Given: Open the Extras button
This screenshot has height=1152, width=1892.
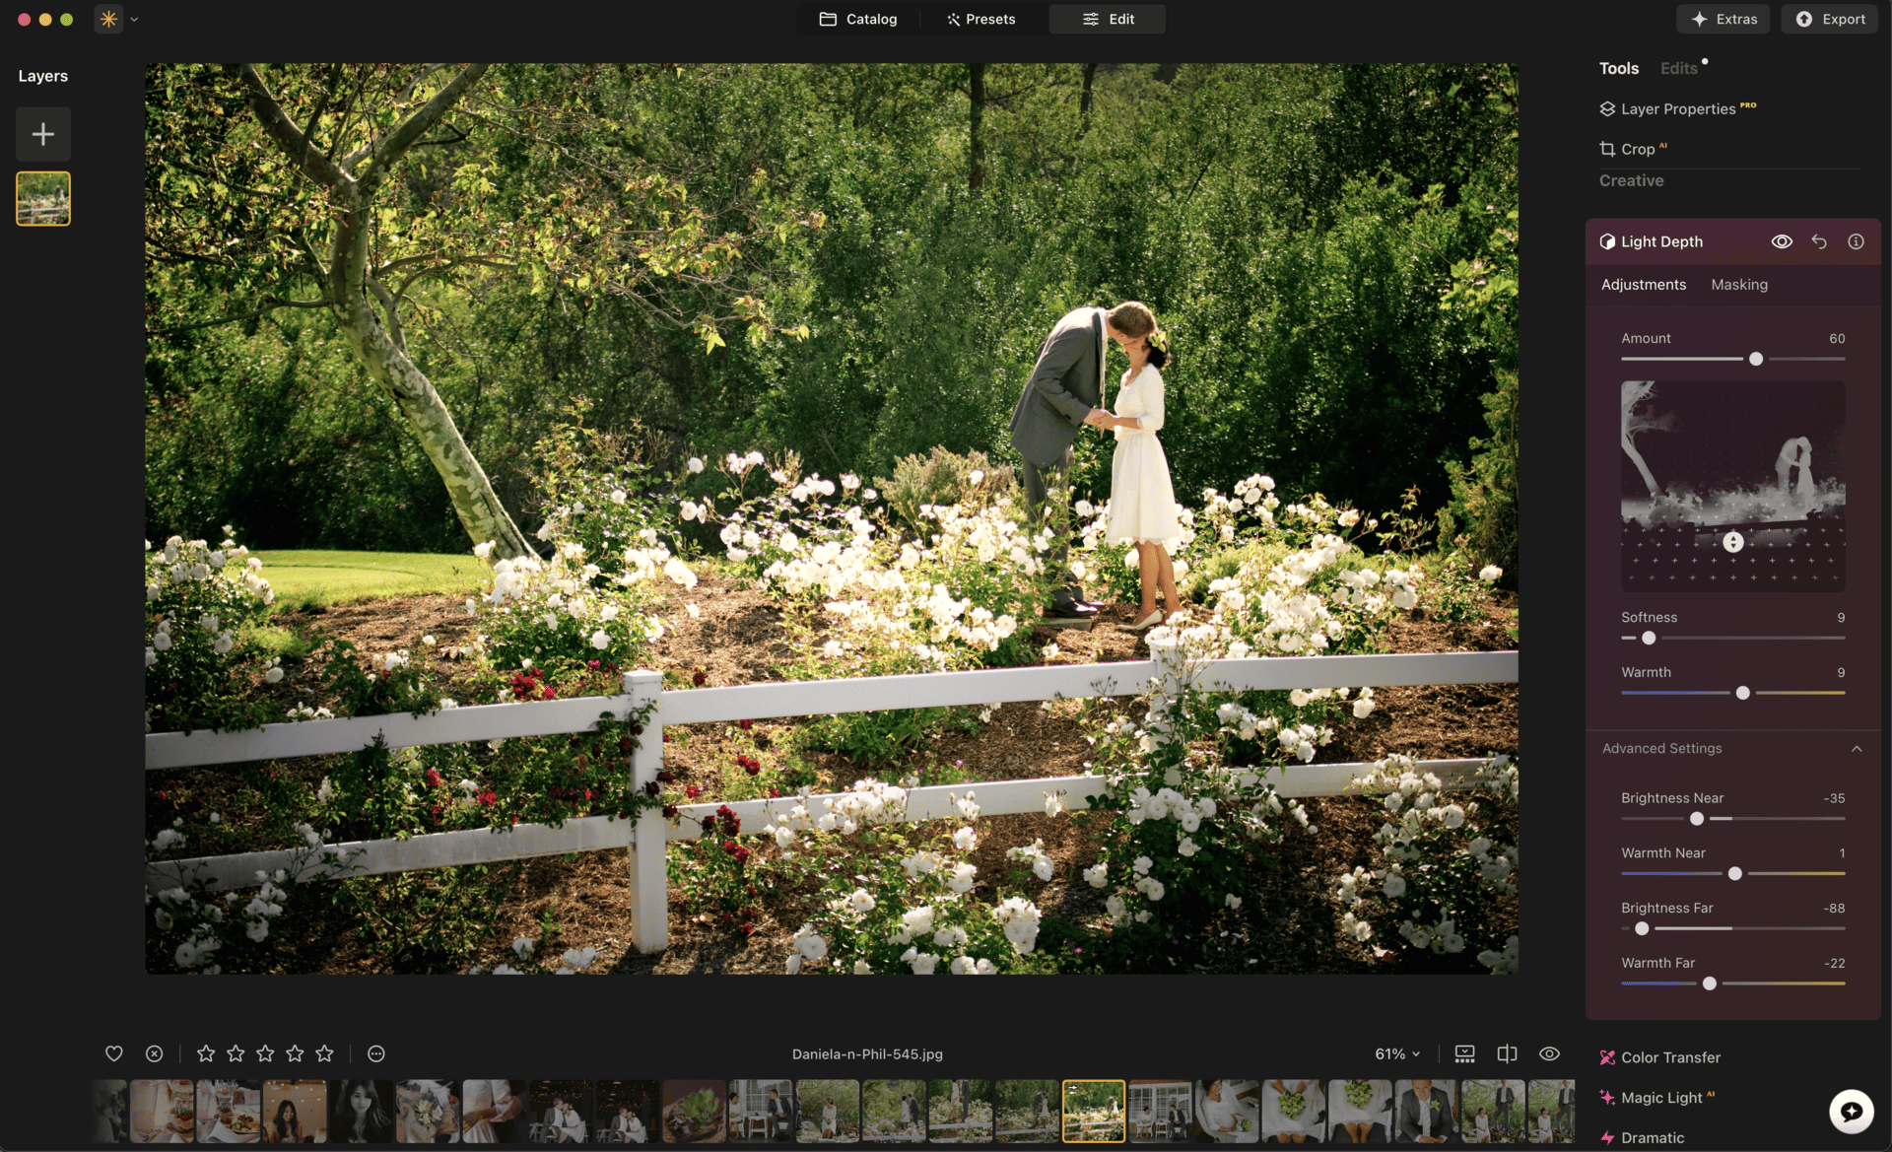Looking at the screenshot, I should (1723, 19).
